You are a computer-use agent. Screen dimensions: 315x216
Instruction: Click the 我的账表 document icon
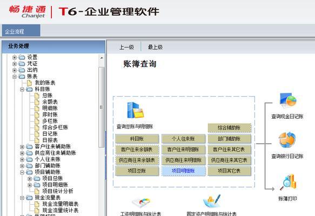click(29, 83)
